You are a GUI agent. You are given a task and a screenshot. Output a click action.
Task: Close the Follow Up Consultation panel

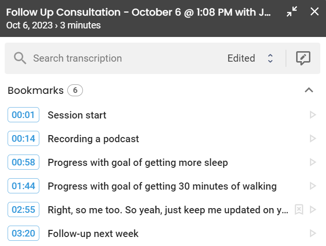pyautogui.click(x=314, y=11)
